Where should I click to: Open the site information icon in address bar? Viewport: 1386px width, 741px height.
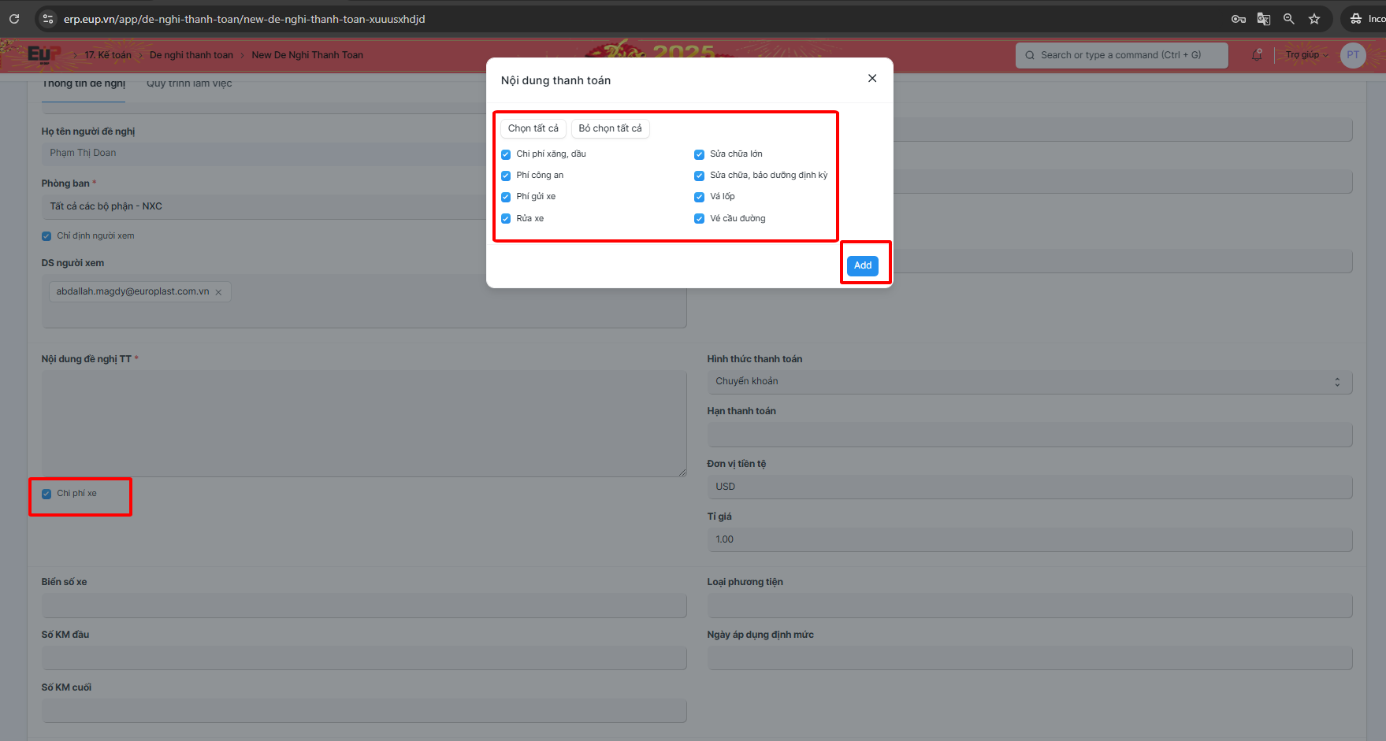48,19
